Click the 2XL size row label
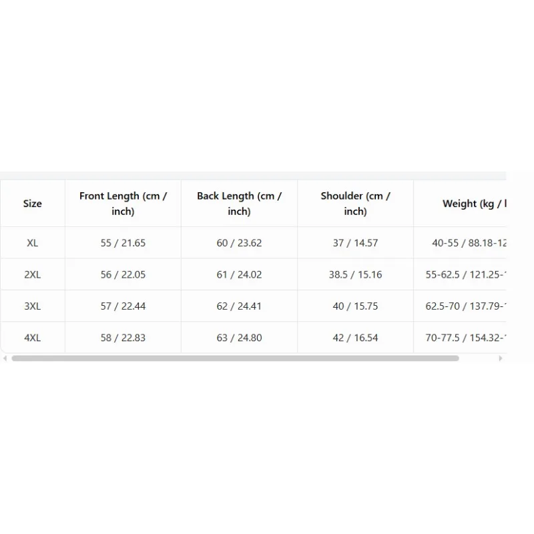Screen dimensions: 534x534 (33, 274)
